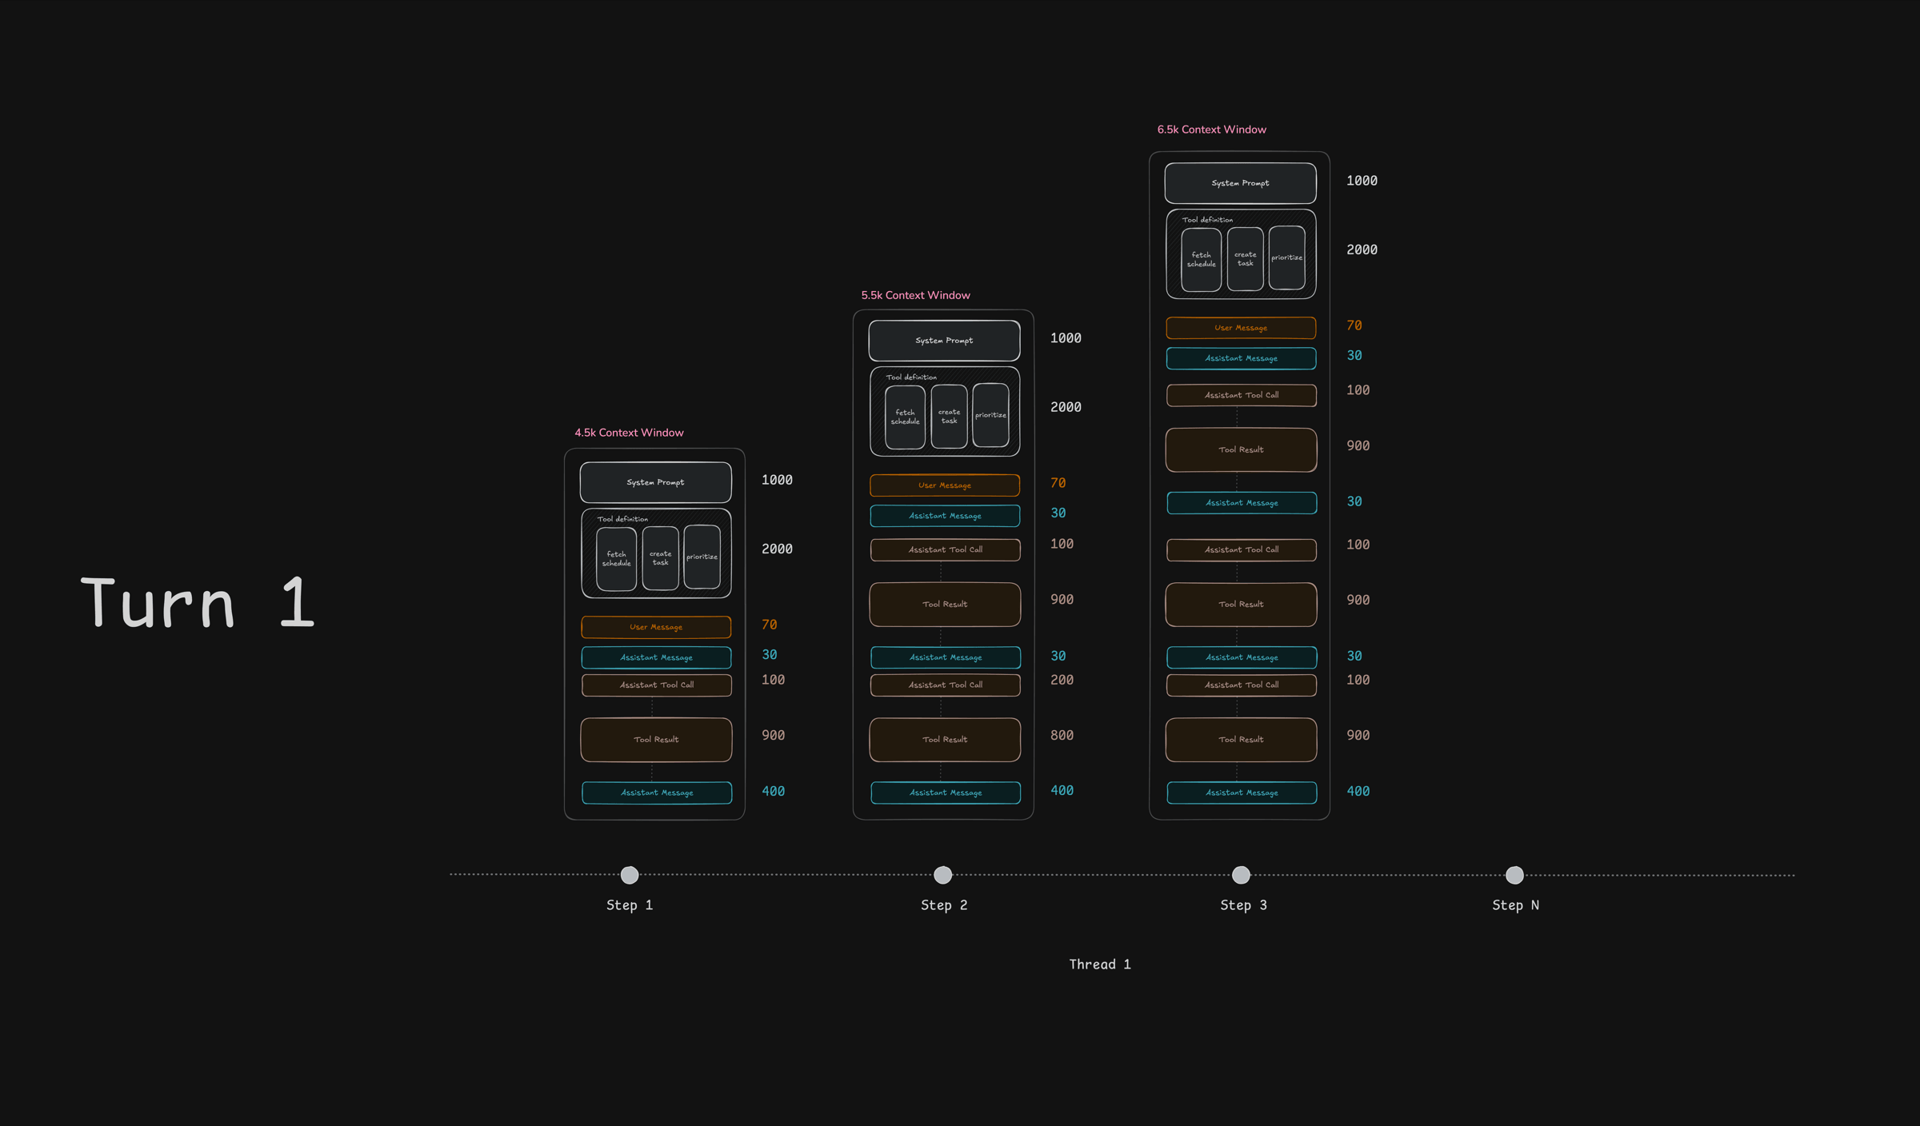Select User Message box in 6.5k window
1920x1126 pixels.
click(1241, 328)
